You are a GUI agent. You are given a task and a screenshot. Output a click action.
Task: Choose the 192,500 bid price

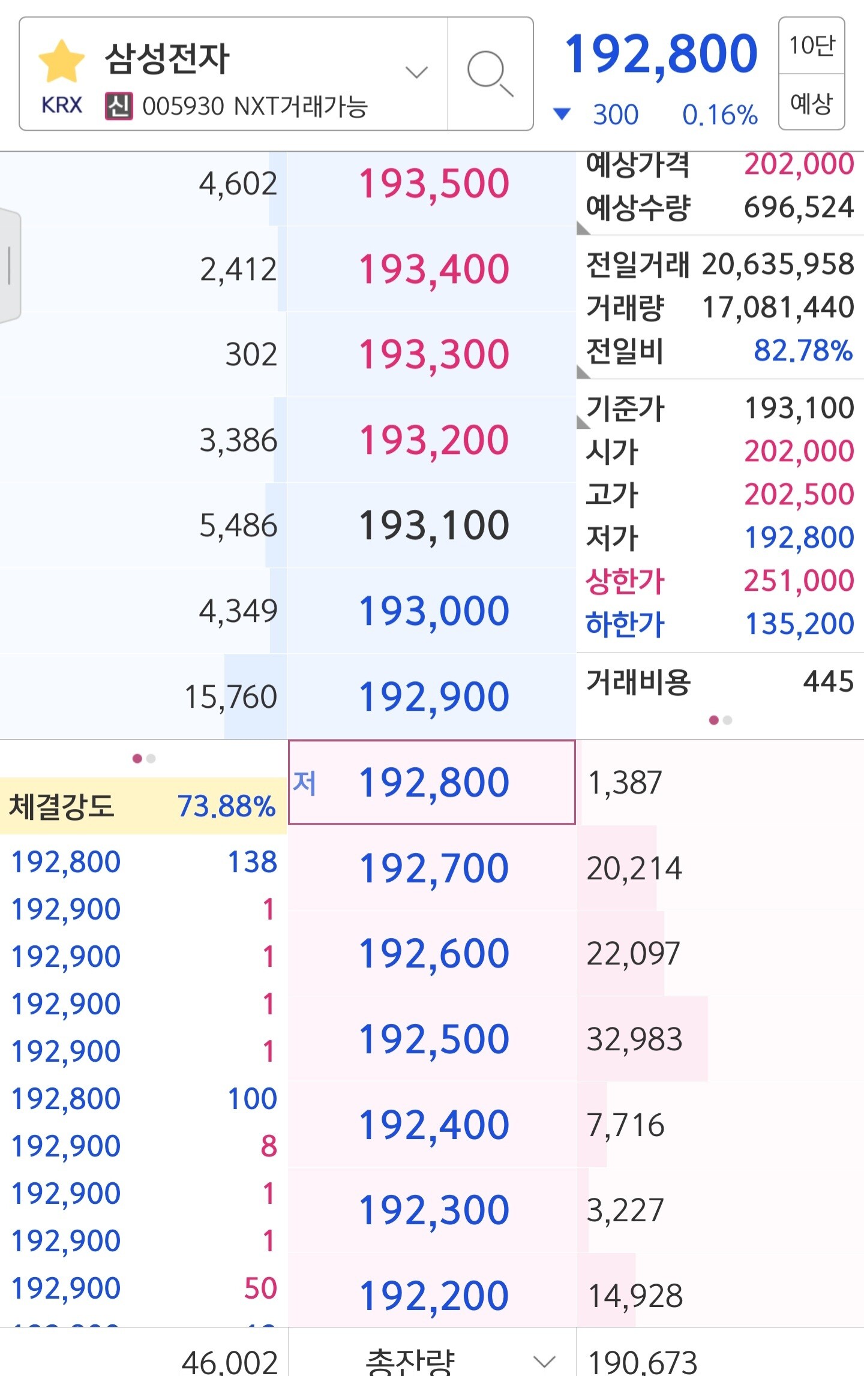433,1039
